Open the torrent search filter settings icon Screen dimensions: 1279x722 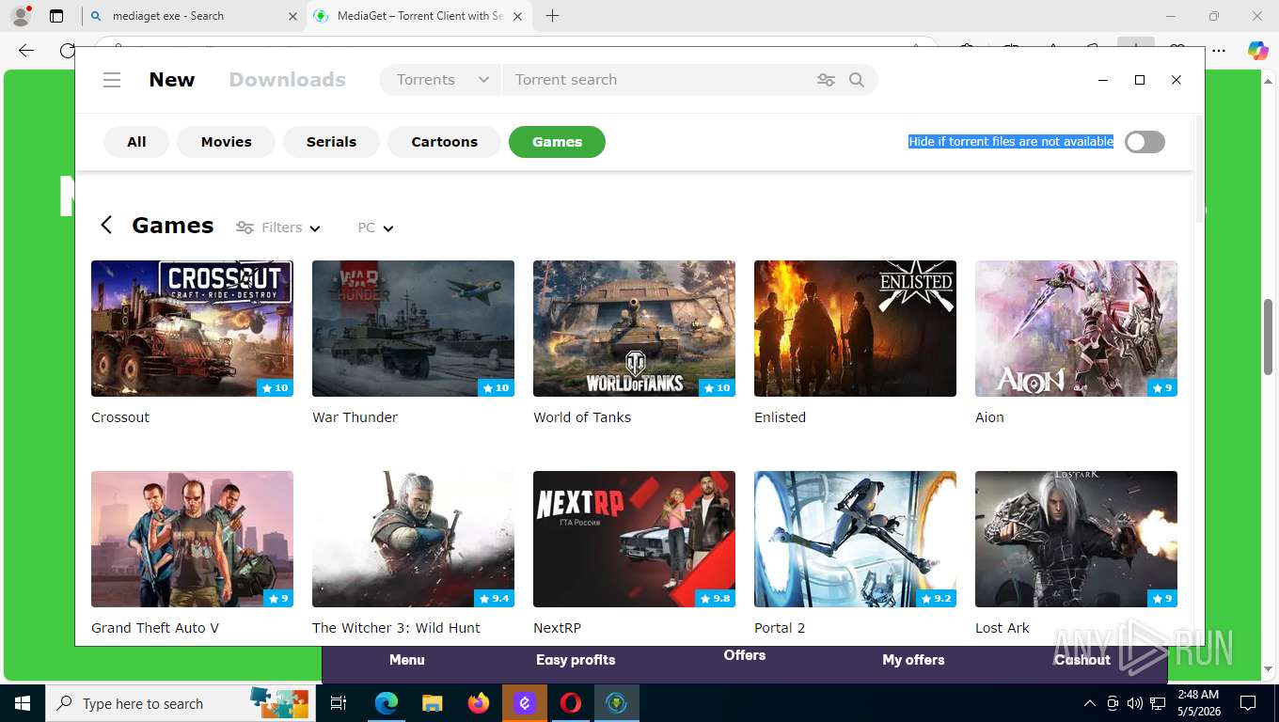pyautogui.click(x=826, y=80)
